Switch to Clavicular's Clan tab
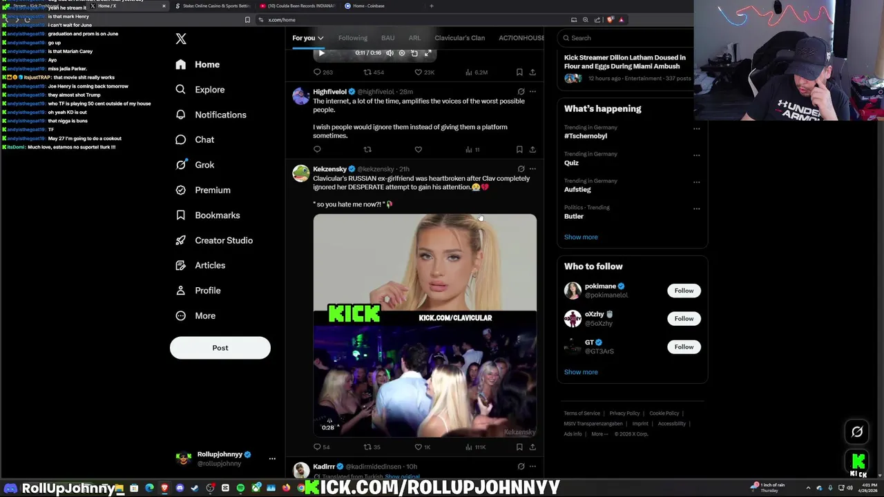 coord(460,38)
